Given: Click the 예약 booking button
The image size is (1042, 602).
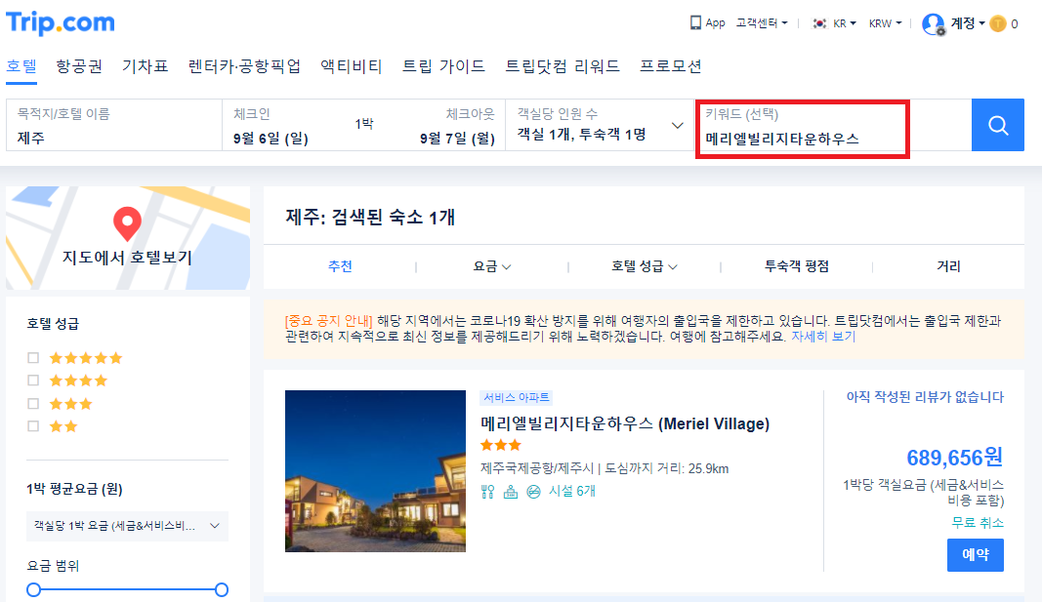Looking at the screenshot, I should (x=975, y=555).
